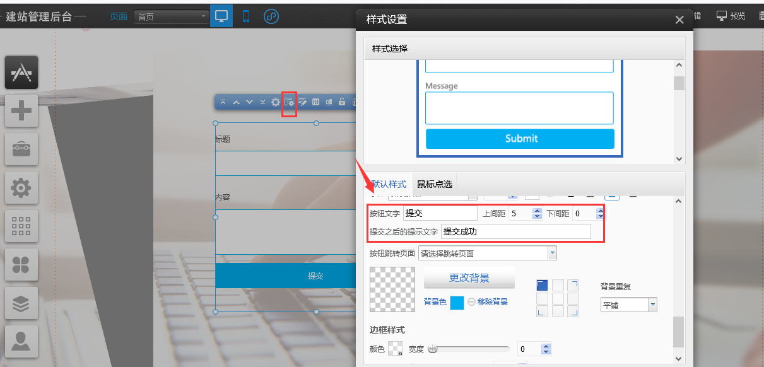Viewport: 764px width, 367px height.
Task: Select top-left background position cell
Action: point(543,285)
